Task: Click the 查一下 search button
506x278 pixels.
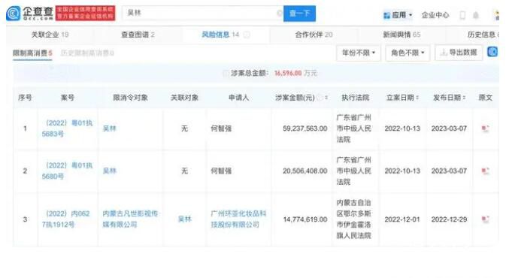Action: [299, 14]
